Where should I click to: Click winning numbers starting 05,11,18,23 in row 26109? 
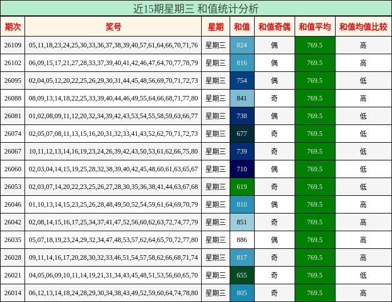point(113,45)
